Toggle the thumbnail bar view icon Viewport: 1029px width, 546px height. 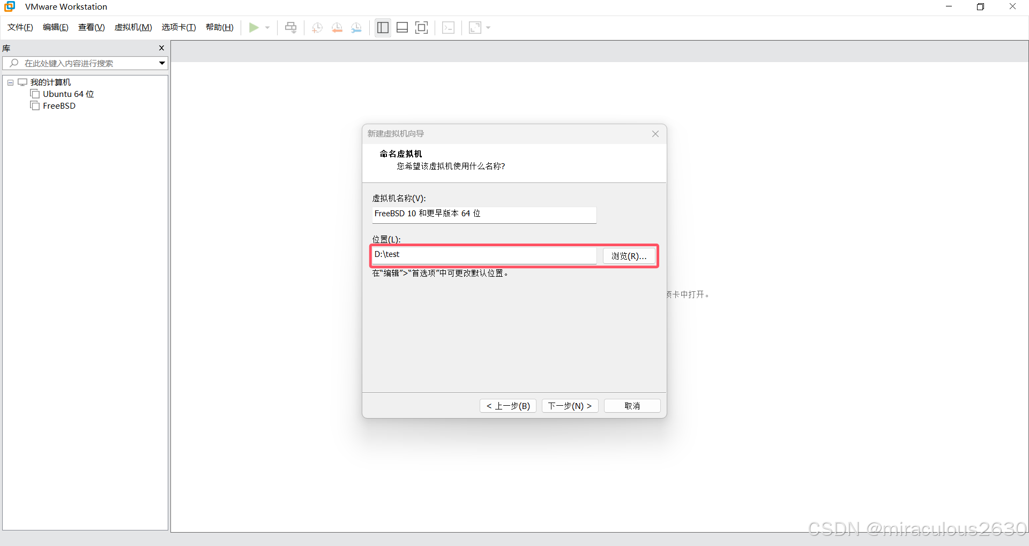click(x=402, y=27)
